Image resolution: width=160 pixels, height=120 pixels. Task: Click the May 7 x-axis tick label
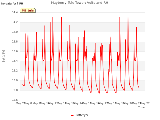coord(20,103)
